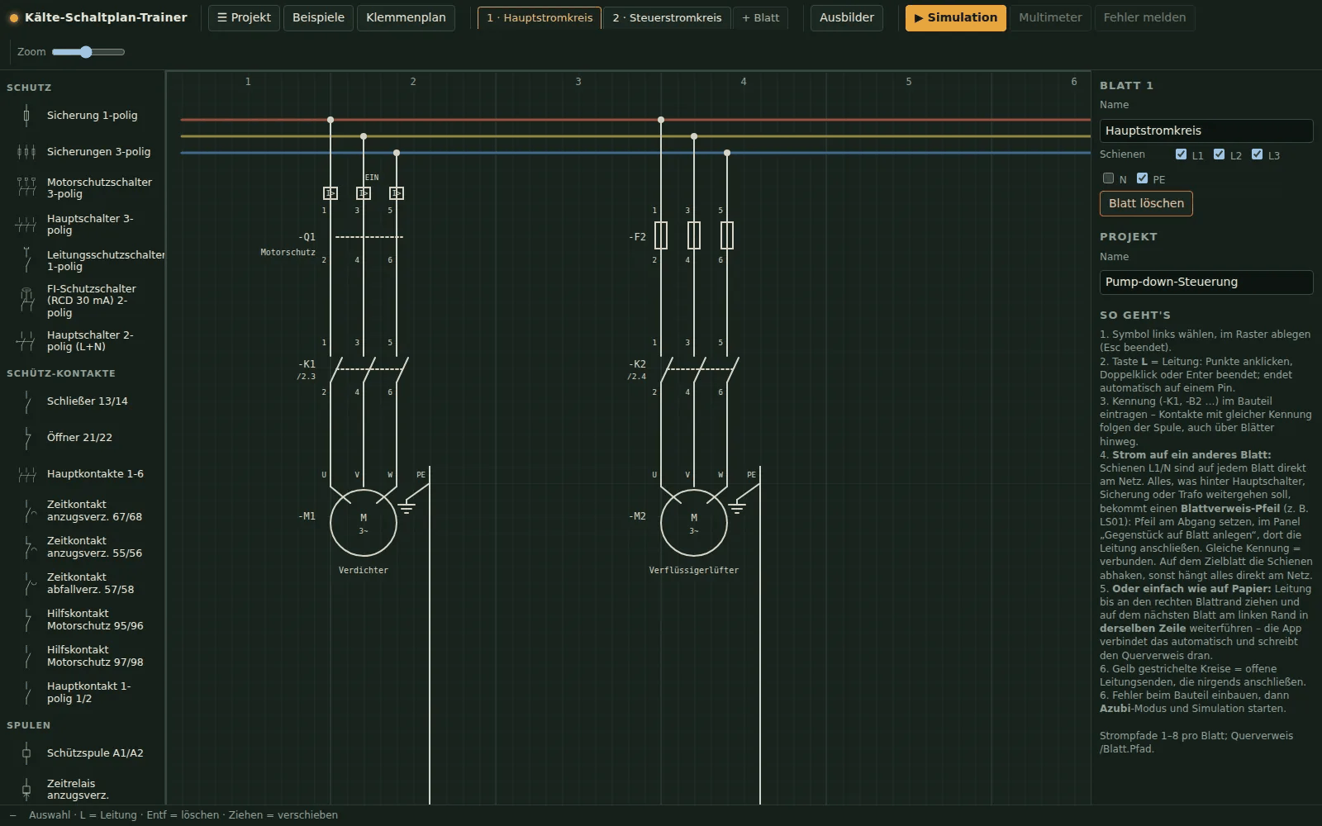The height and width of the screenshot is (826, 1322).
Task: Select the Öffner 21/22 contact icon
Action: coord(26,438)
